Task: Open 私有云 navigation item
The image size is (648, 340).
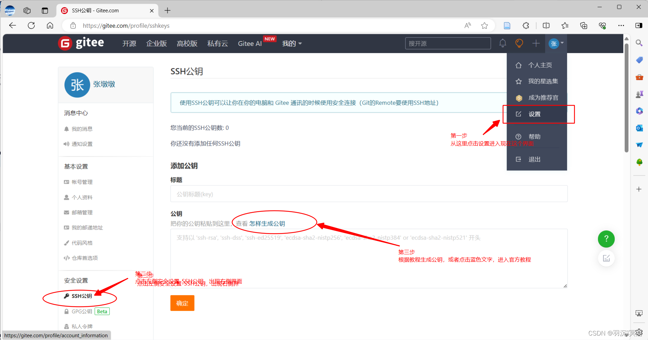Action: click(x=217, y=44)
